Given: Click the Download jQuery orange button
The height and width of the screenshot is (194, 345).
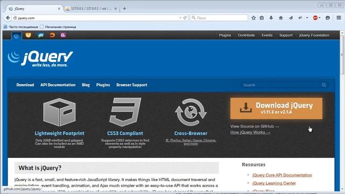Looking at the screenshot, I should [277, 108].
